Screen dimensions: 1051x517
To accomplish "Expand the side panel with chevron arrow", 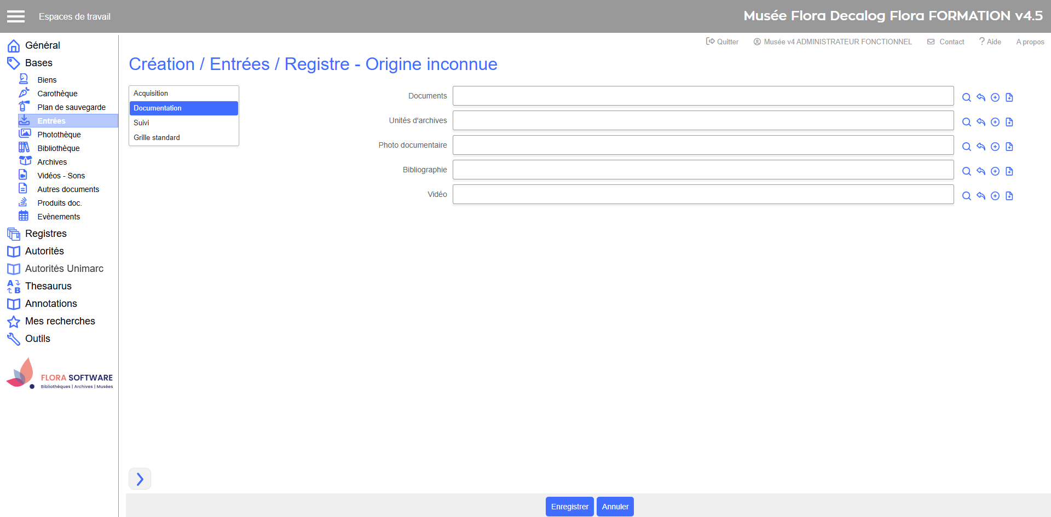I will click(x=140, y=479).
